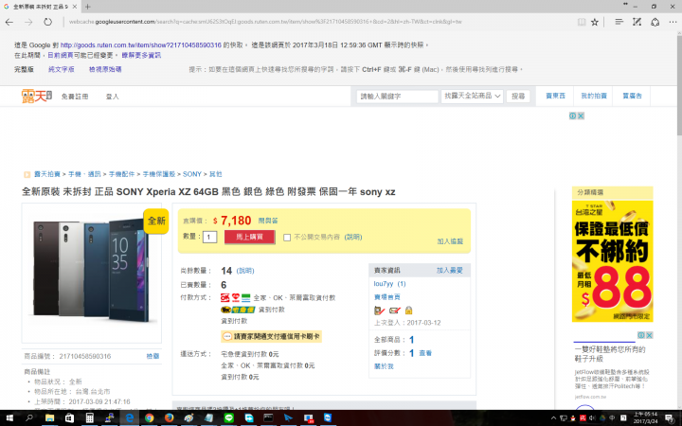The width and height of the screenshot is (682, 426).
Task: Click 加入最愛 in seller info
Action: (450, 271)
